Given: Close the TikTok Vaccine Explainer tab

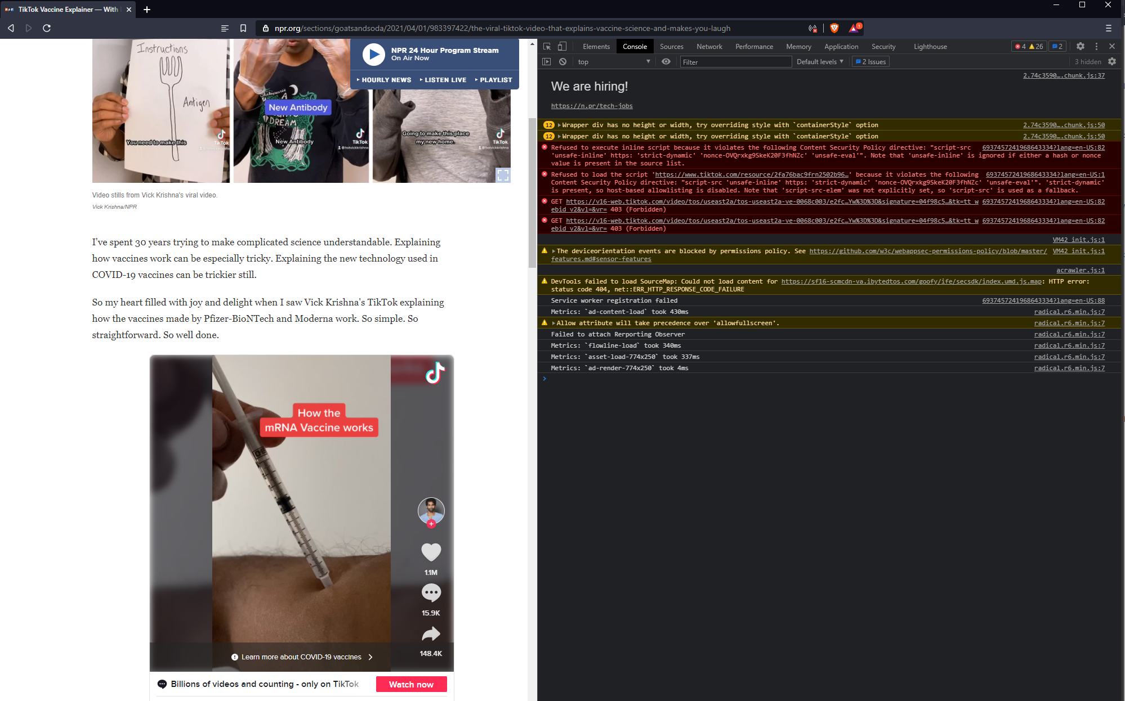Looking at the screenshot, I should (x=129, y=10).
